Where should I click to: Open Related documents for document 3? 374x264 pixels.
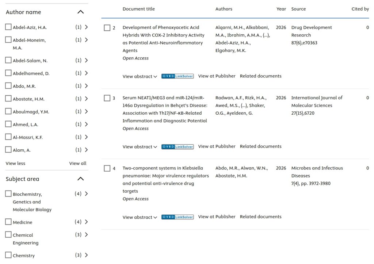point(261,146)
